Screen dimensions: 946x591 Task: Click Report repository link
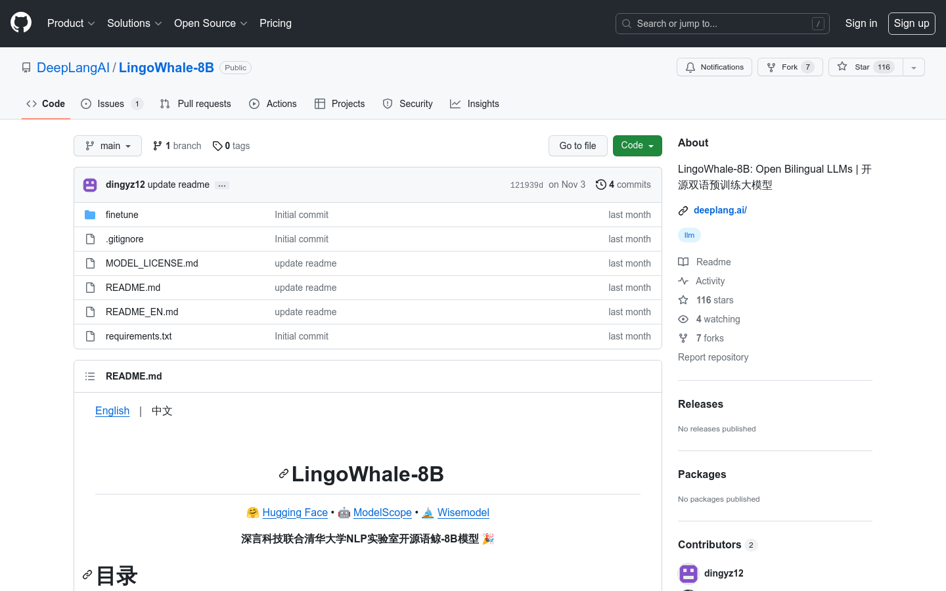point(713,357)
